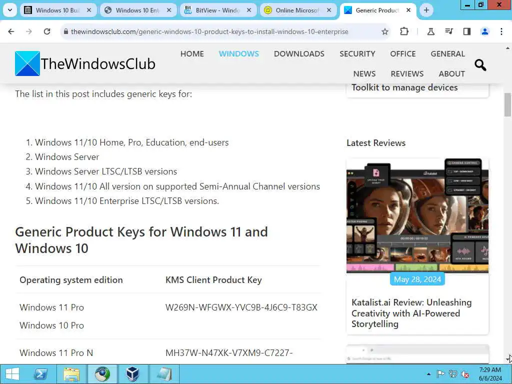Open the HOME menu item
This screenshot has width=512, height=384.
click(192, 54)
